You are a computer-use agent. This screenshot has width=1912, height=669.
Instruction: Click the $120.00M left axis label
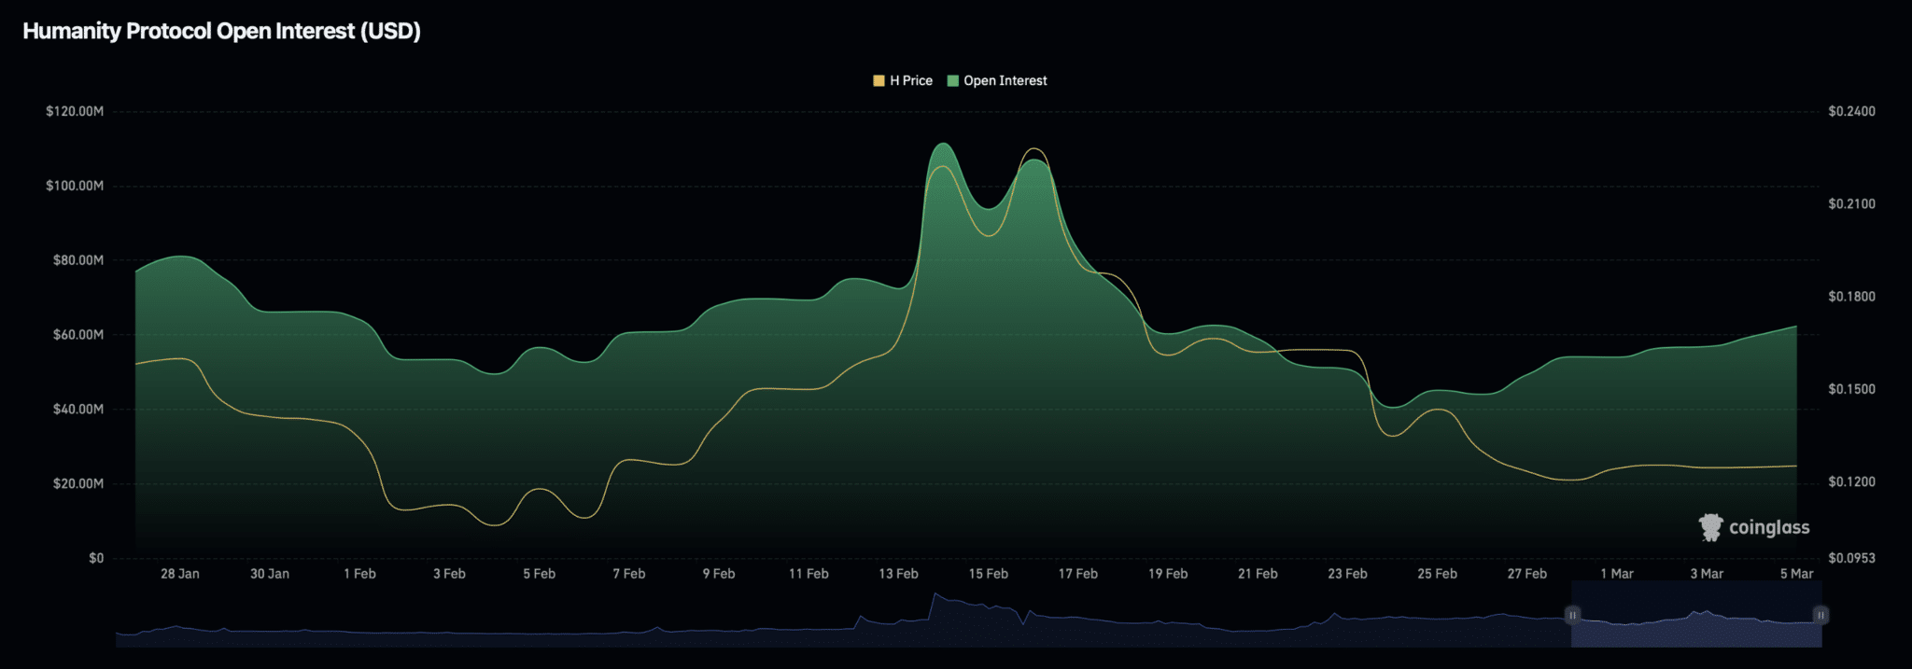pos(75,111)
